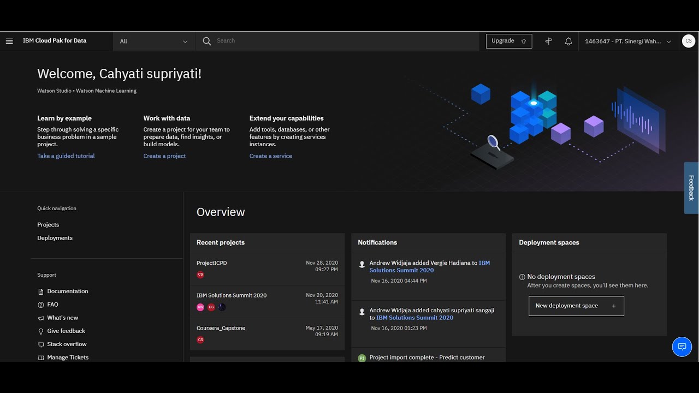
Task: Click CS avatar under ProjectICPD
Action: click(x=200, y=275)
